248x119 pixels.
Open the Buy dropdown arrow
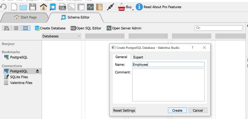click(x=133, y=10)
